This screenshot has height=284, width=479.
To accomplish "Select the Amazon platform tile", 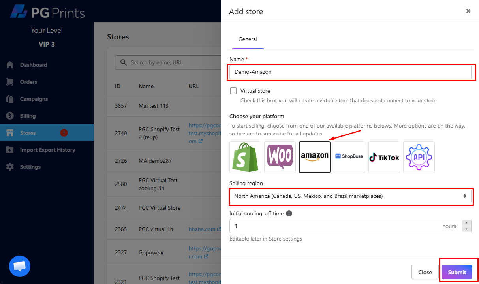I will tap(315, 157).
